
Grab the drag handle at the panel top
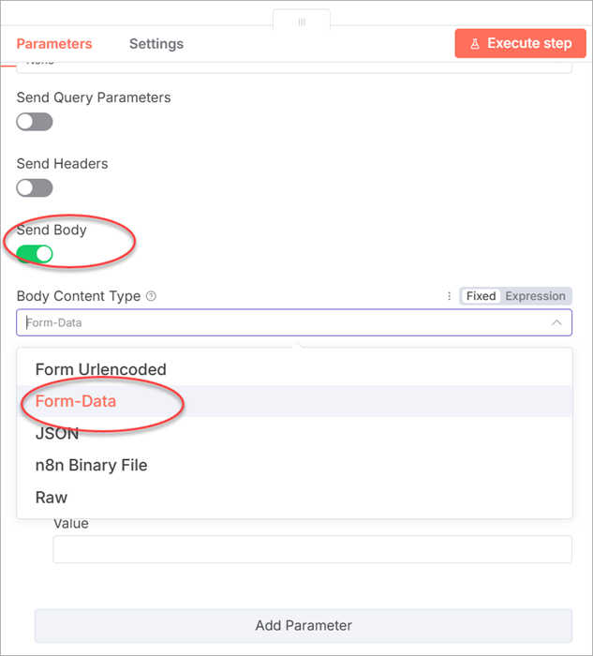(302, 21)
